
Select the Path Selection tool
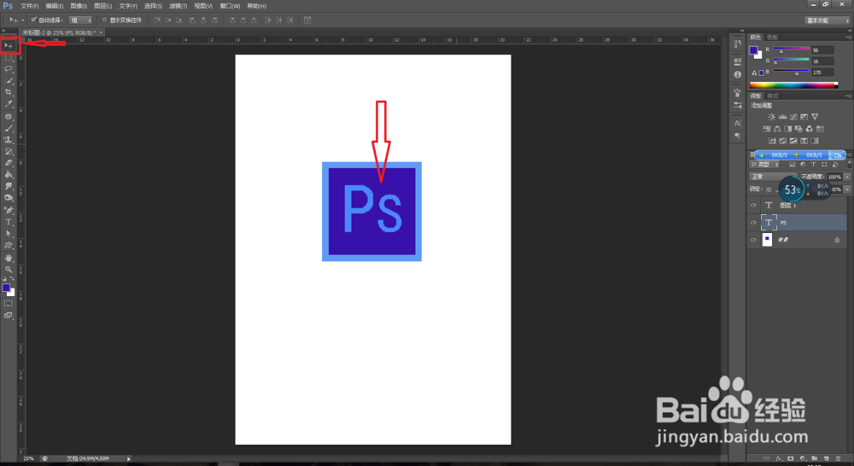[9, 234]
